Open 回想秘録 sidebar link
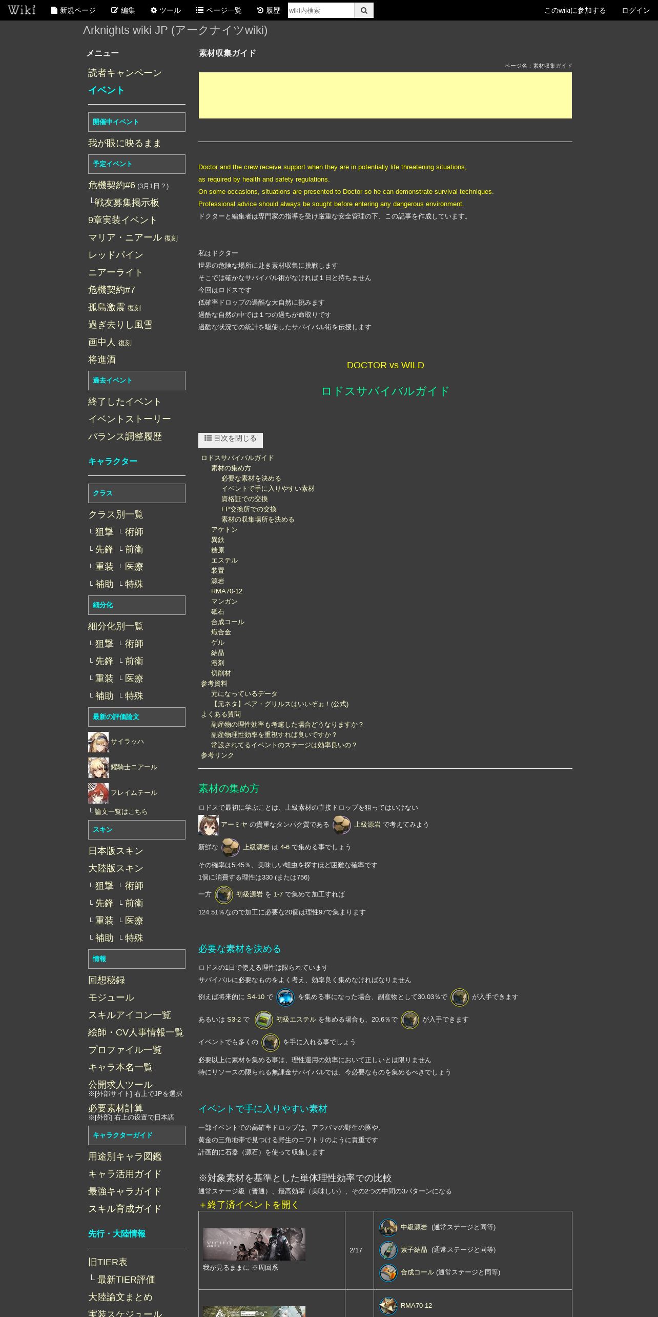 pyautogui.click(x=107, y=980)
